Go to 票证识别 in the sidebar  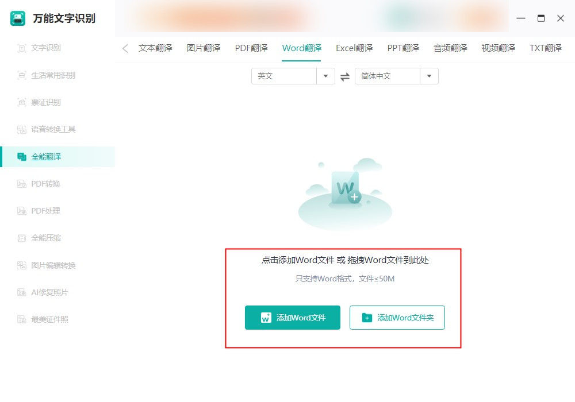click(46, 103)
